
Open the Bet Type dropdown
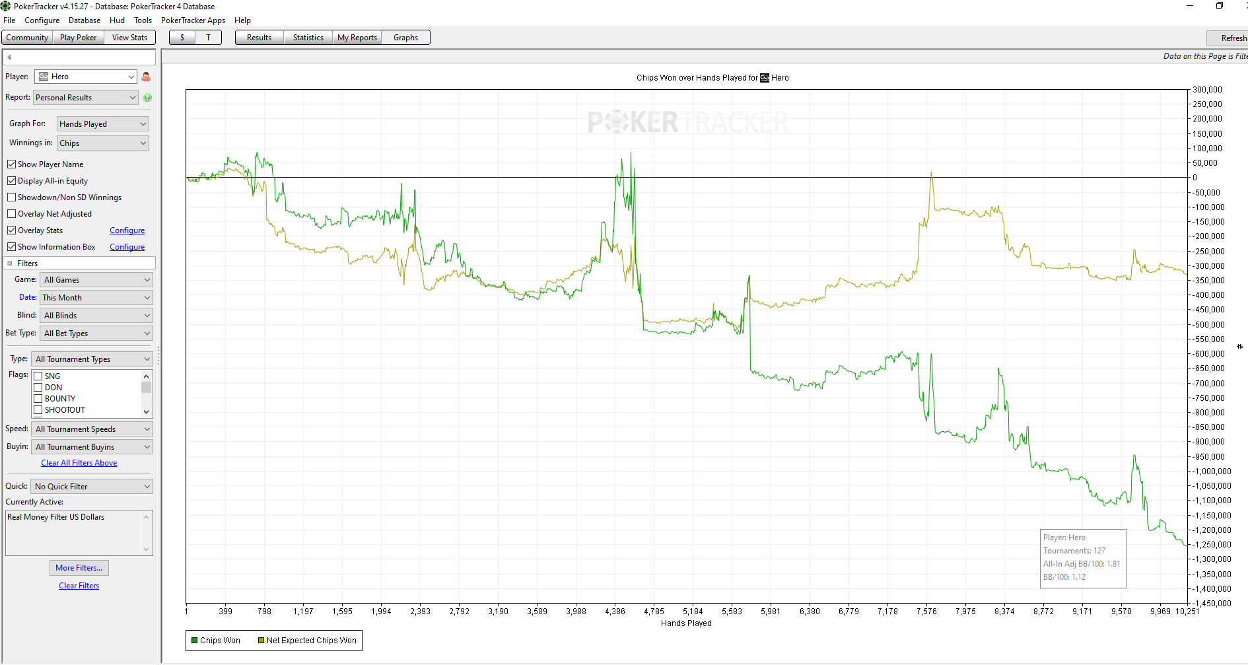pyautogui.click(x=96, y=333)
